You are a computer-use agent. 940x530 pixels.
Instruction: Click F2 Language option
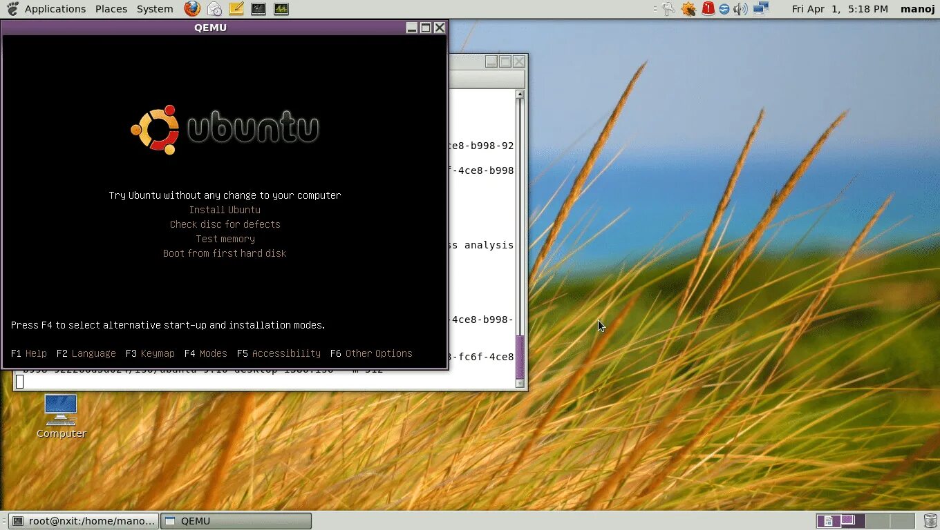(86, 353)
